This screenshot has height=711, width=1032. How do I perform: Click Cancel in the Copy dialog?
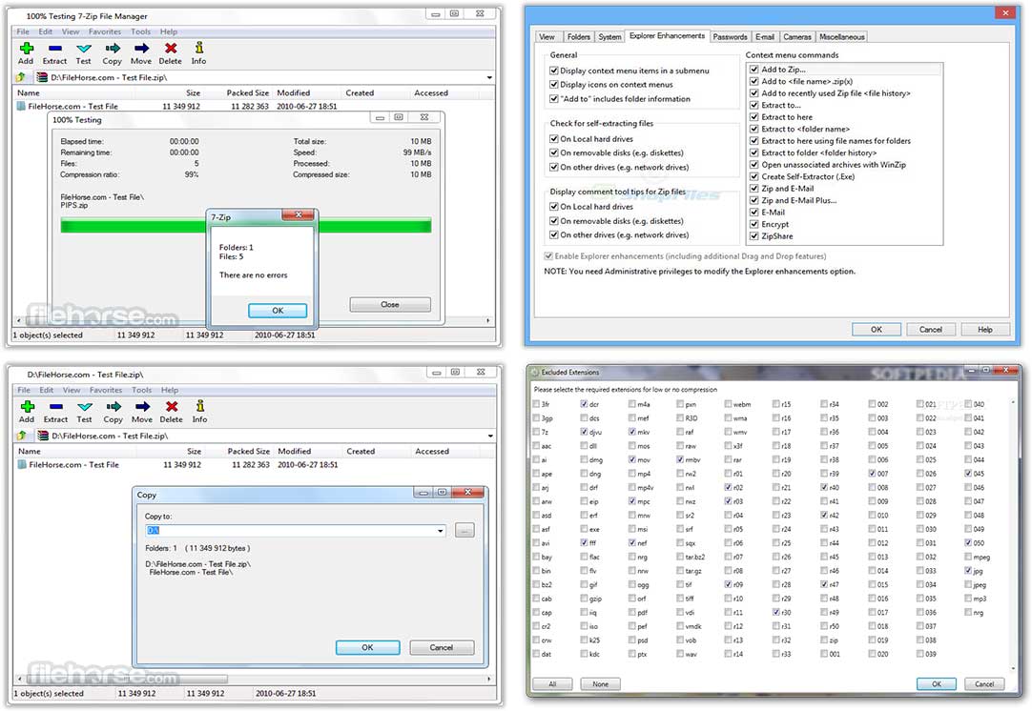pyautogui.click(x=441, y=648)
